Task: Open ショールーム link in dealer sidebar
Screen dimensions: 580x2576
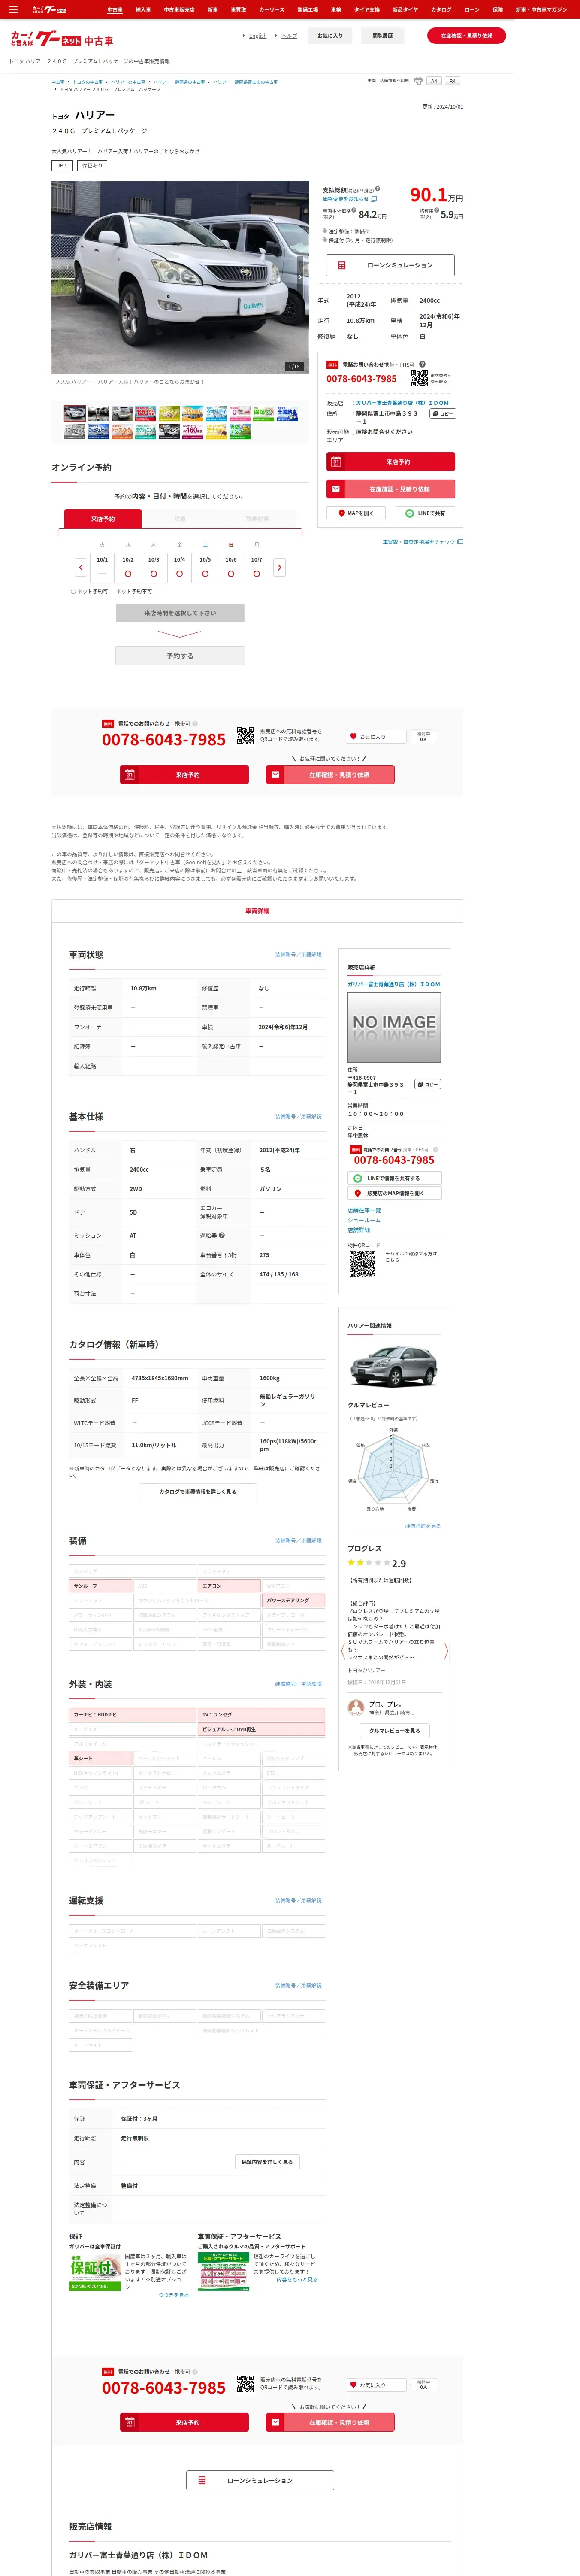Action: tap(364, 1220)
